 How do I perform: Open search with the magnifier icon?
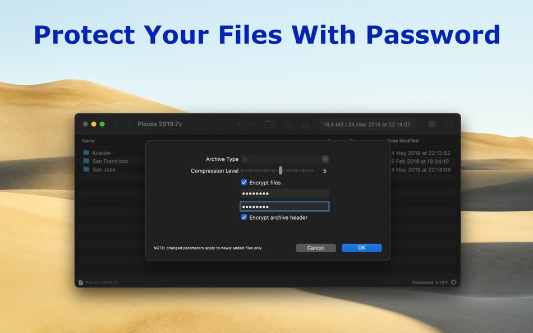pos(449,124)
